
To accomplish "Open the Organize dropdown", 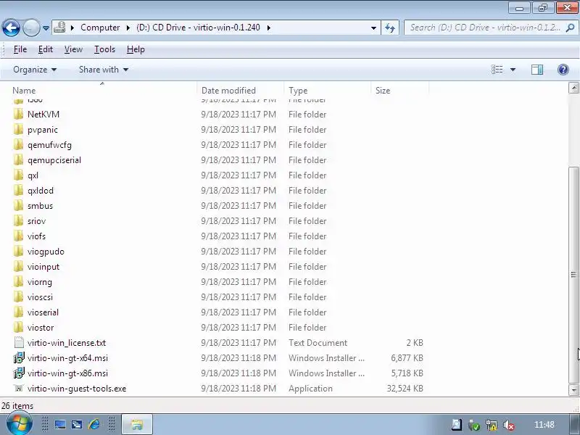I will click(x=35, y=70).
